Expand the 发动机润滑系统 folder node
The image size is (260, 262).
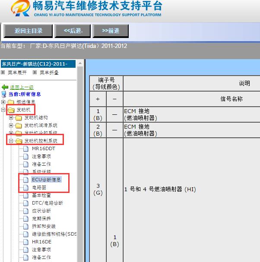click(x=11, y=125)
